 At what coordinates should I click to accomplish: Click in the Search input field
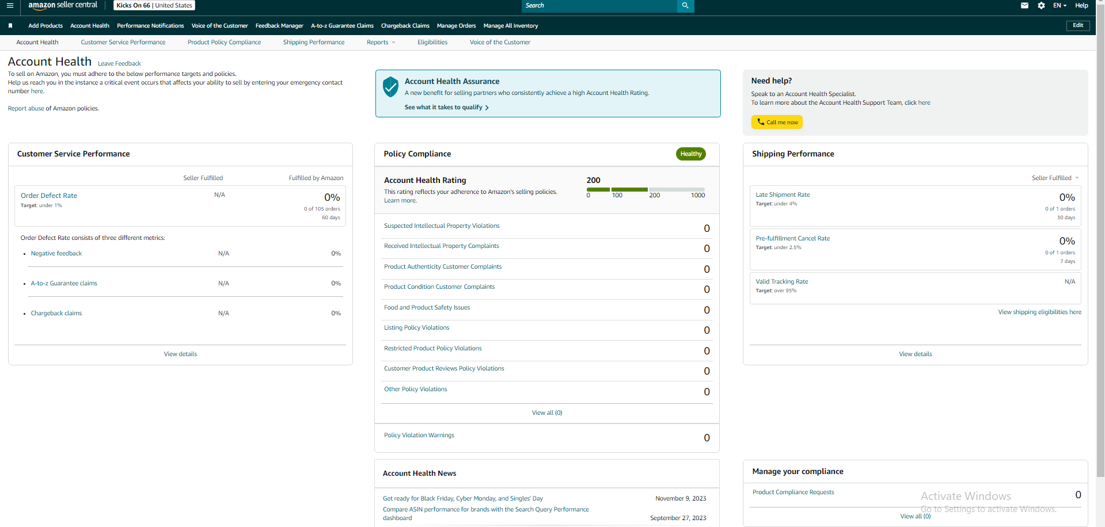coord(599,6)
